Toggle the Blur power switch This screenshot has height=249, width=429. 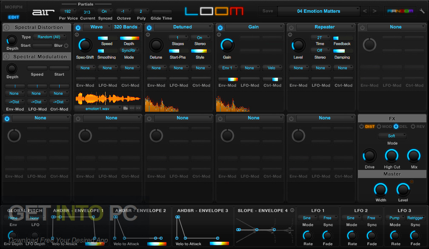(66, 45)
